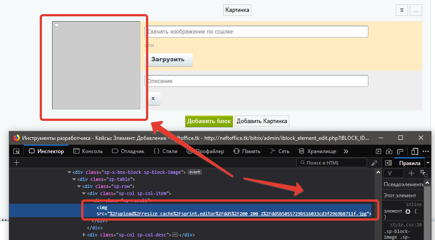Take a page screenshot with camera icon

click(x=390, y=151)
